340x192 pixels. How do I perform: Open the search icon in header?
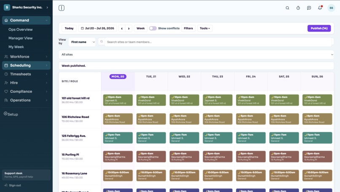click(287, 8)
